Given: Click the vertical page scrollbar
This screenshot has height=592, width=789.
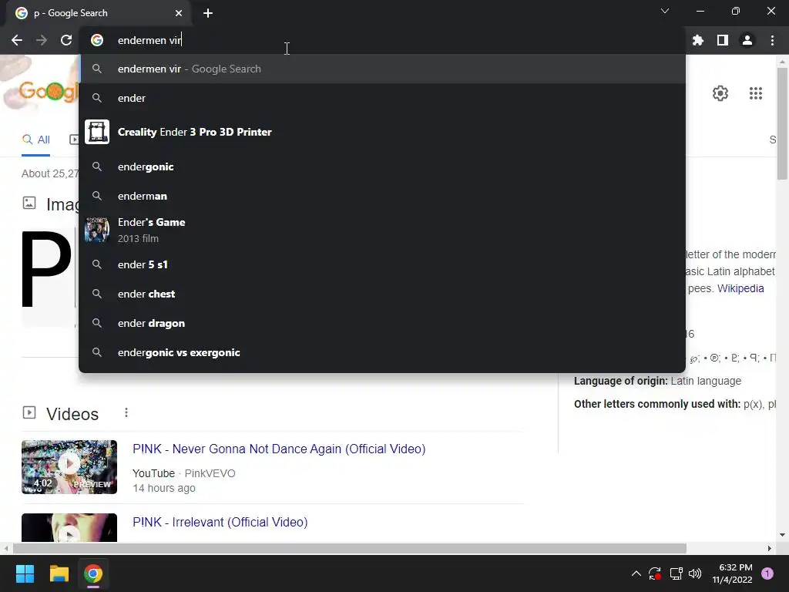Looking at the screenshot, I should (x=782, y=123).
